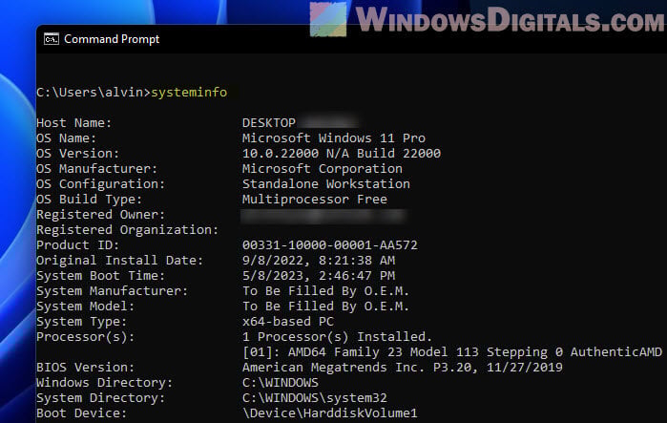This screenshot has width=667, height=423.
Task: Click the OS Build Type: label
Action: point(90,200)
